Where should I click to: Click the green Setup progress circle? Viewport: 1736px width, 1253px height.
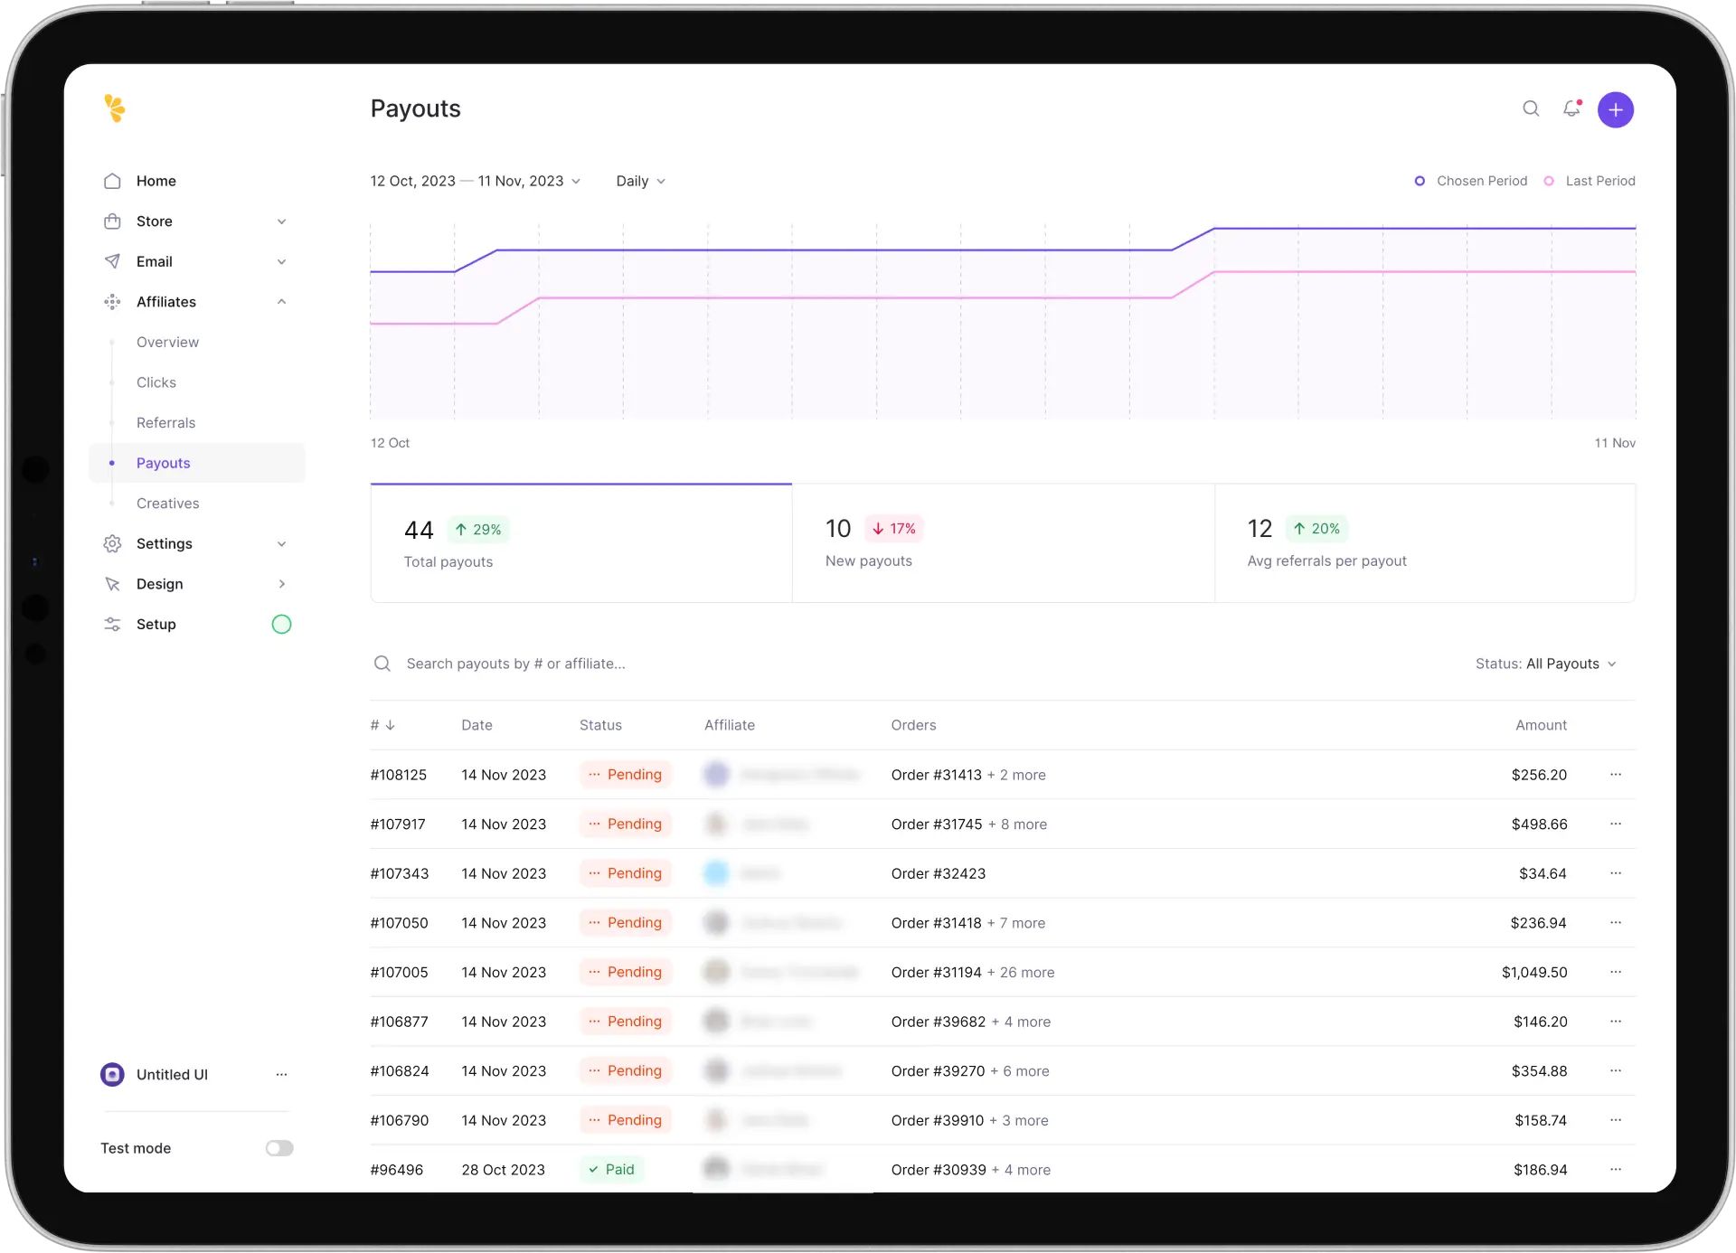281,624
